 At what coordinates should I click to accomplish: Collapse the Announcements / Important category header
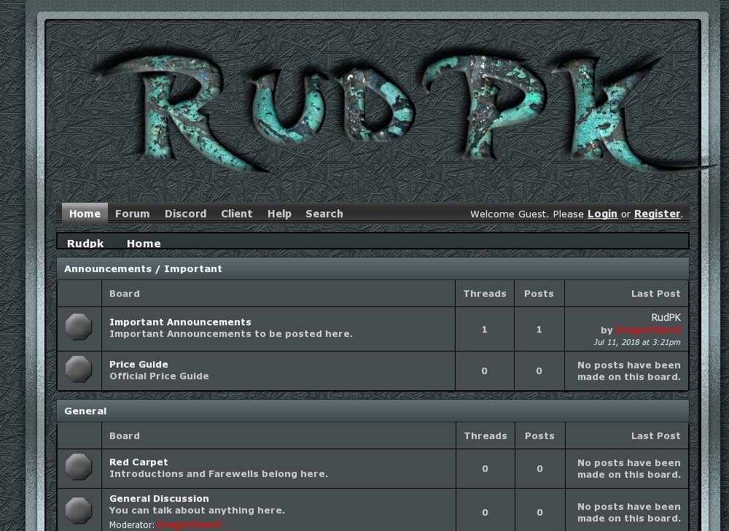pyautogui.click(x=143, y=268)
